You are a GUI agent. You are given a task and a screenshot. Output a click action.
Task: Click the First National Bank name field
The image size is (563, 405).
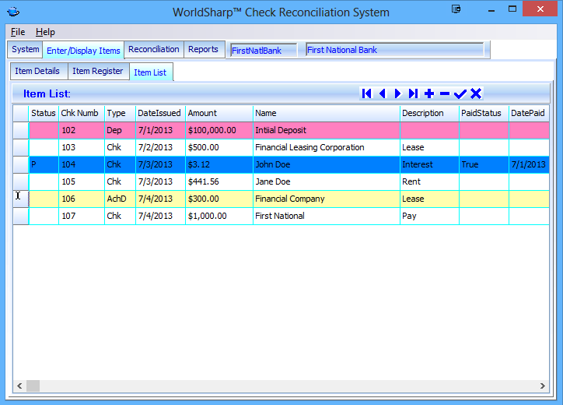pos(395,50)
